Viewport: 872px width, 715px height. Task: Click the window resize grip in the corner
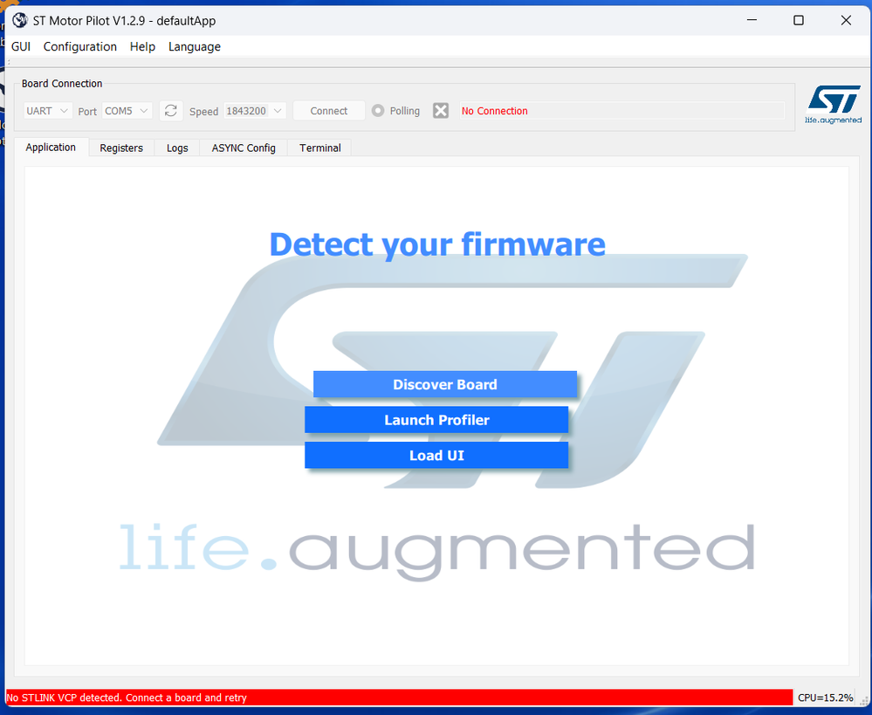pyautogui.click(x=864, y=702)
